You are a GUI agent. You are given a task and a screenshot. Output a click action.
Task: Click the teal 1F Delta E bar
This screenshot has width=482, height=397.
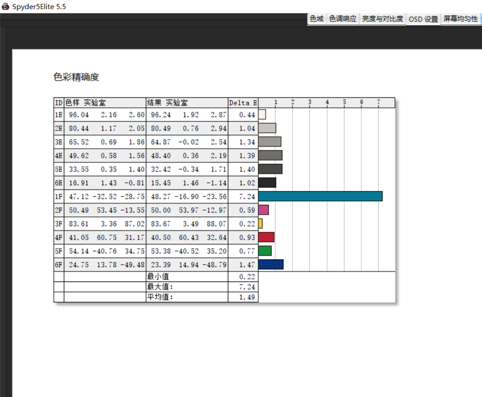click(x=320, y=196)
